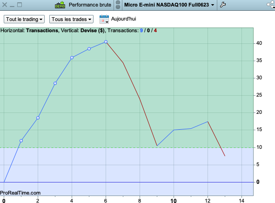
Task: Close the Performance brute window
Action: pyautogui.click(x=5, y=5)
